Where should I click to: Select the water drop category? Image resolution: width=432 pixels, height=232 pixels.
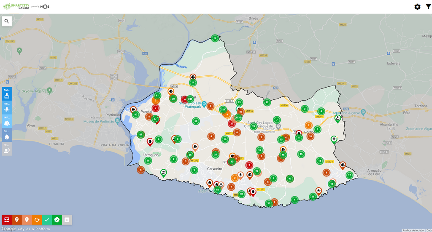(x=7, y=135)
